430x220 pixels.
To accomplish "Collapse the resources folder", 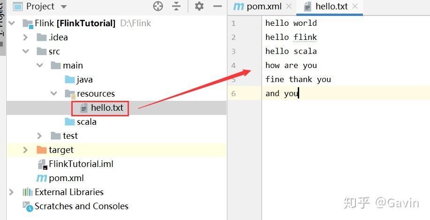I will tap(54, 93).
